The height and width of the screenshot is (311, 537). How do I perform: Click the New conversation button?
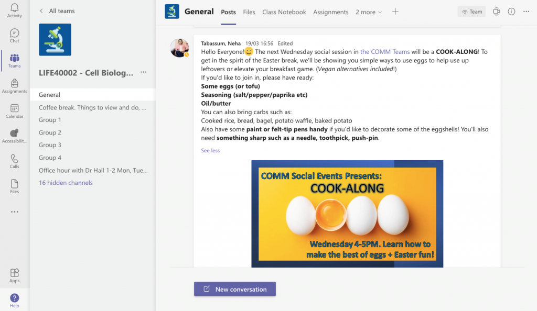click(235, 289)
